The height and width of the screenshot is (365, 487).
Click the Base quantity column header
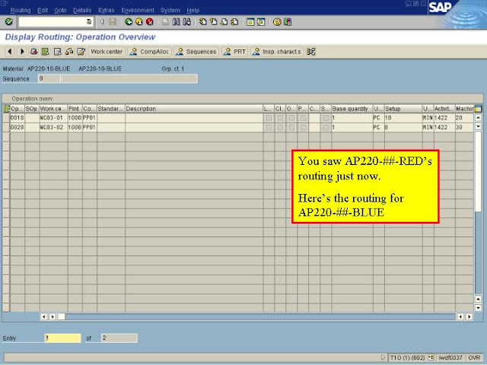coord(352,109)
